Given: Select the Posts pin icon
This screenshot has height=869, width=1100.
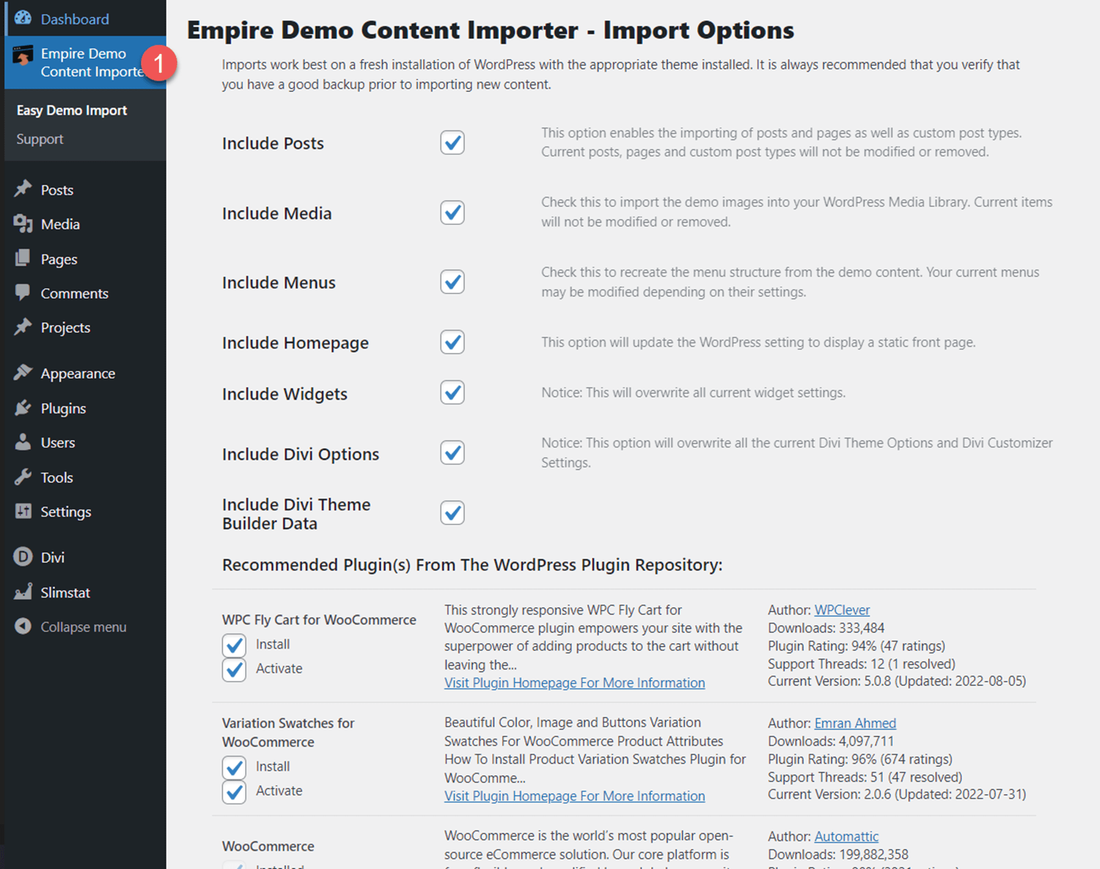Looking at the screenshot, I should 23,189.
